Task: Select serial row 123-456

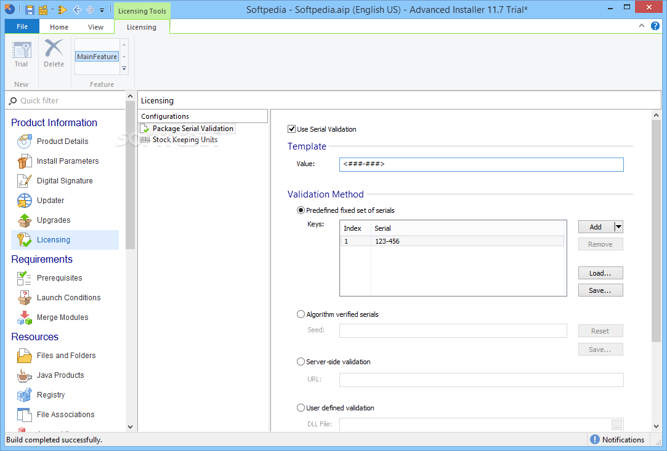Action: [452, 241]
